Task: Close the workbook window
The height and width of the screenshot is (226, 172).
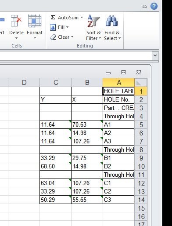Action: tap(139, 72)
